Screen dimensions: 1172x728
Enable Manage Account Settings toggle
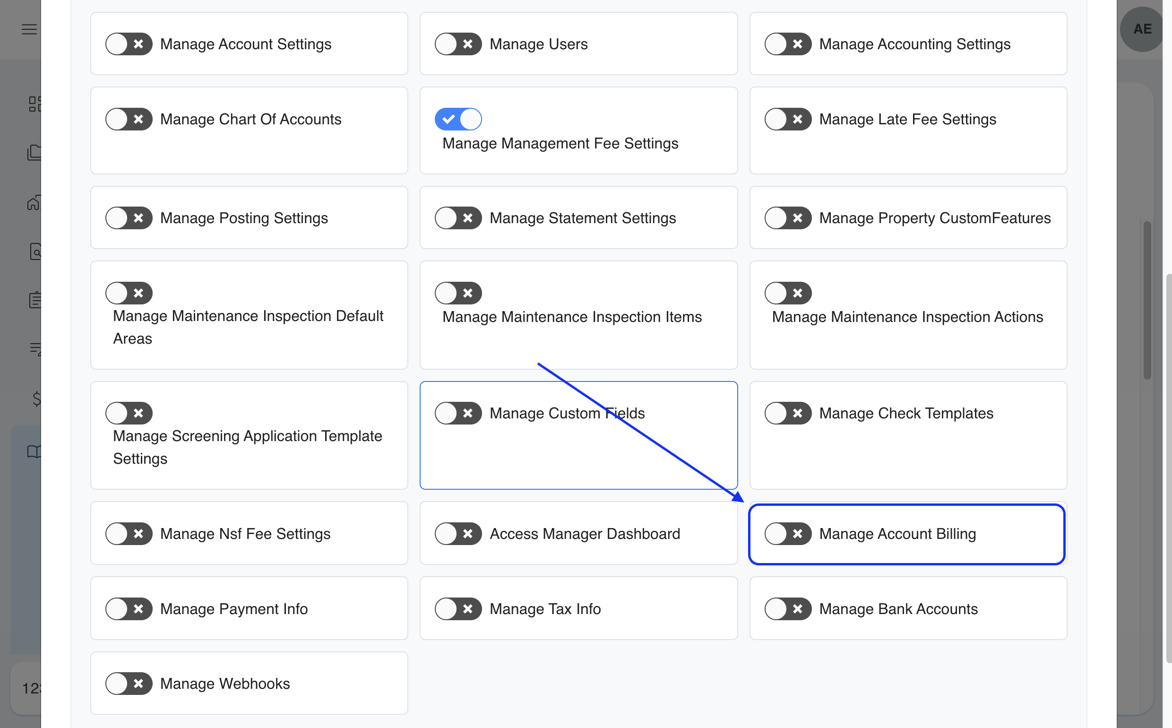point(129,44)
